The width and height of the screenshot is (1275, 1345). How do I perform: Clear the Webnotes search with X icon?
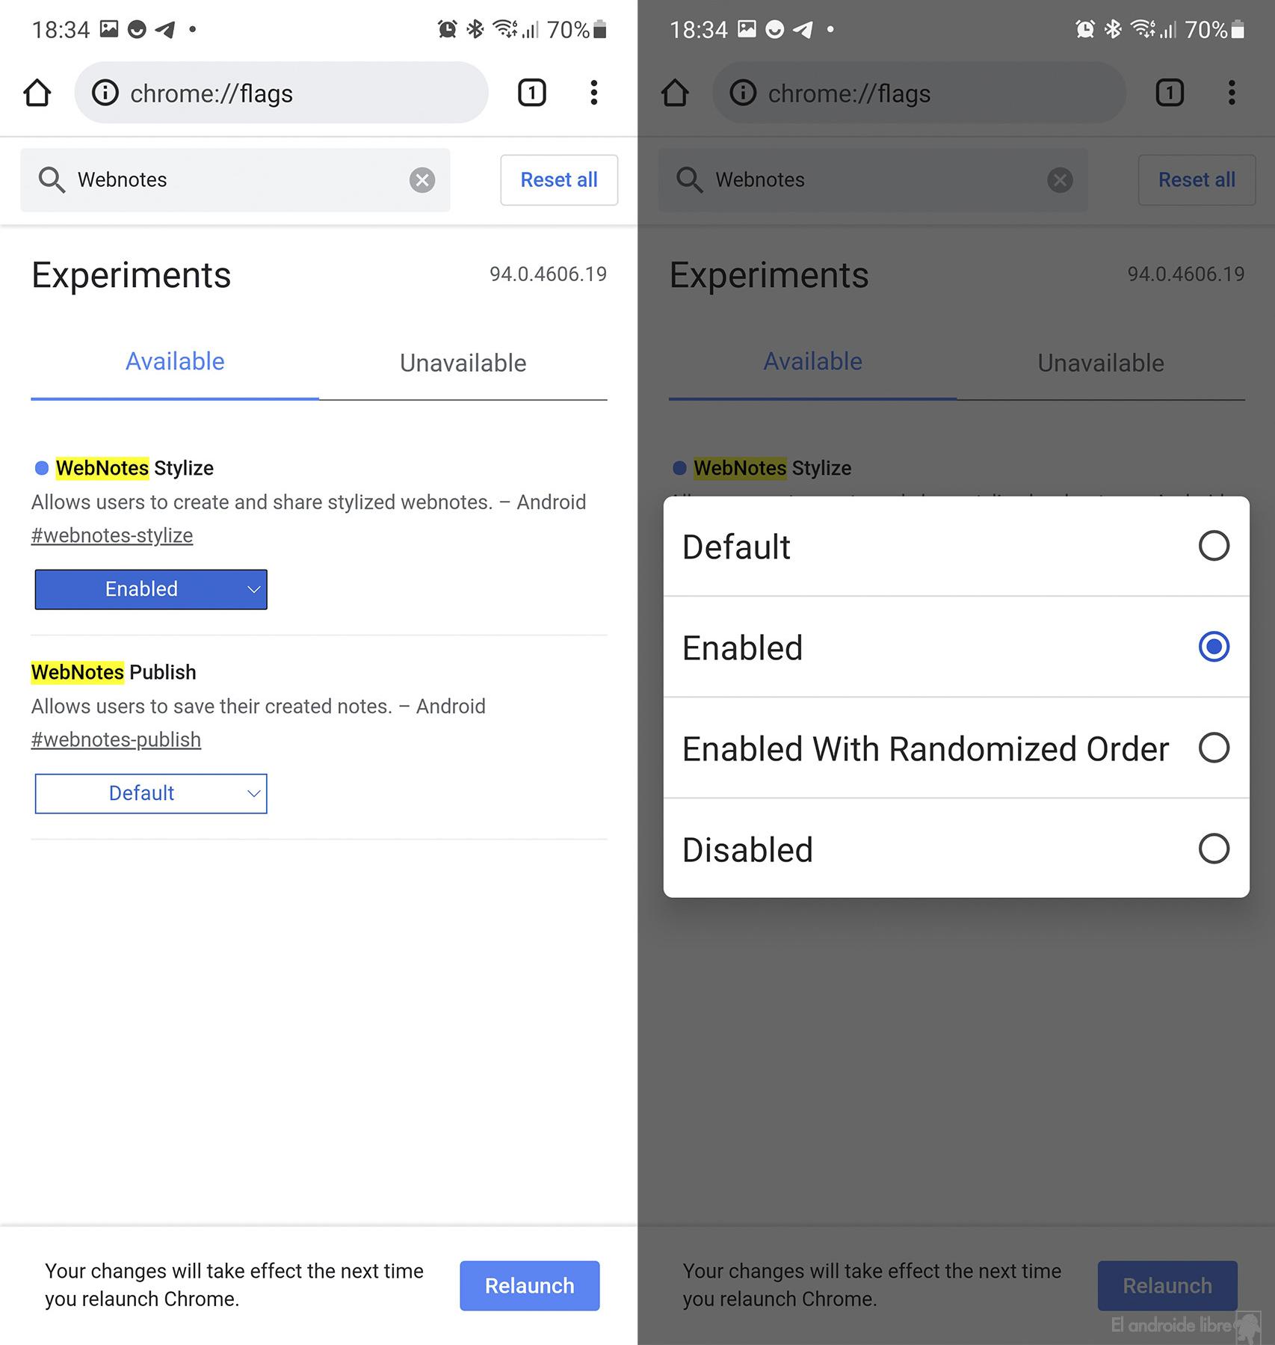[422, 180]
